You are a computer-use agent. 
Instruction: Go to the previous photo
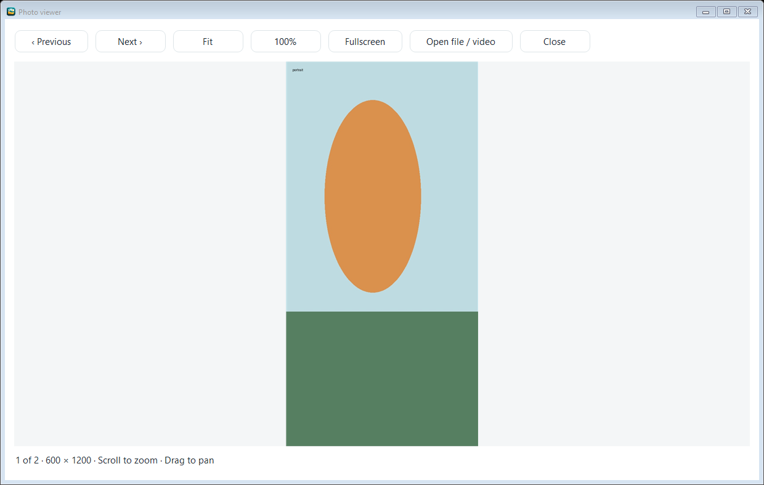click(52, 42)
